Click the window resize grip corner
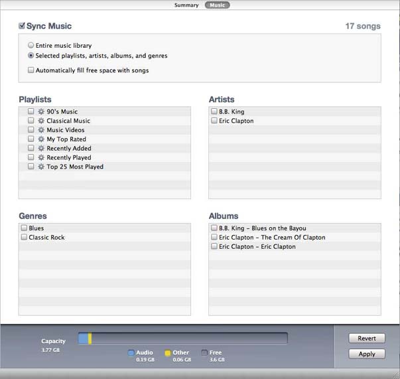This screenshot has width=400, height=379. pyautogui.click(x=396, y=375)
